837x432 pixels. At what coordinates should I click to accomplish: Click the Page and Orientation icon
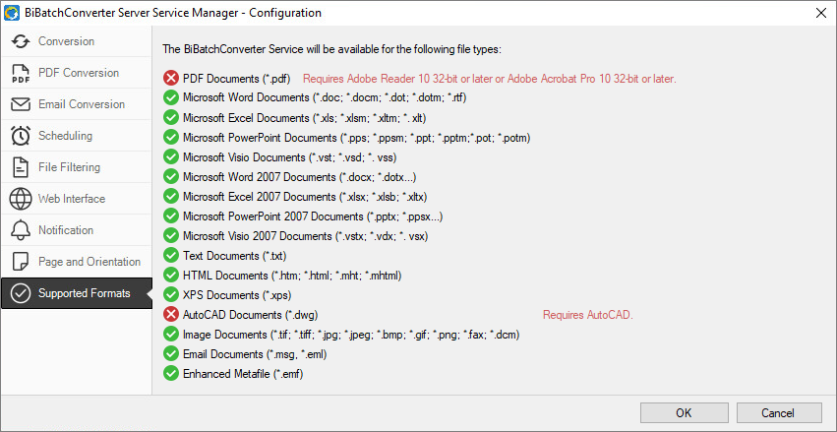(21, 262)
